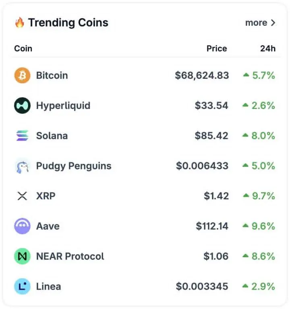
Task: Click the Hyperliquid coin icon
Action: (x=22, y=106)
